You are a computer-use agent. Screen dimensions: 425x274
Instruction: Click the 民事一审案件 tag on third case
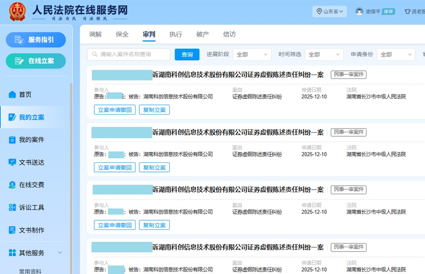[349, 190]
